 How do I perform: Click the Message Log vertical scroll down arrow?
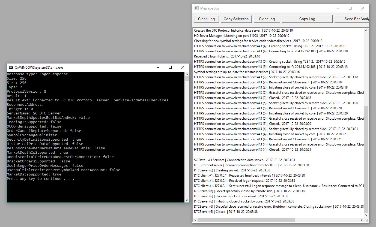(x=366, y=215)
